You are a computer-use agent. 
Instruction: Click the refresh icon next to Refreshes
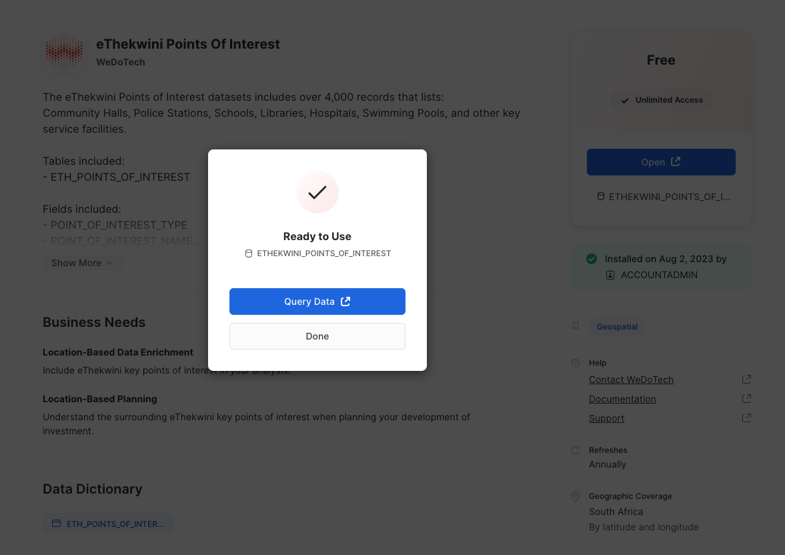576,450
